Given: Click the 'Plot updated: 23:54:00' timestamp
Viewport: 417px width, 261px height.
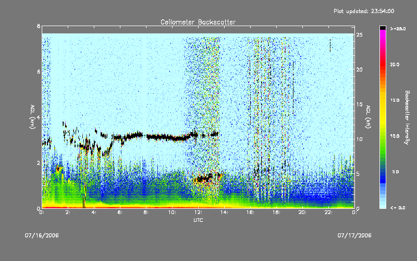Looking at the screenshot, I should click(364, 11).
